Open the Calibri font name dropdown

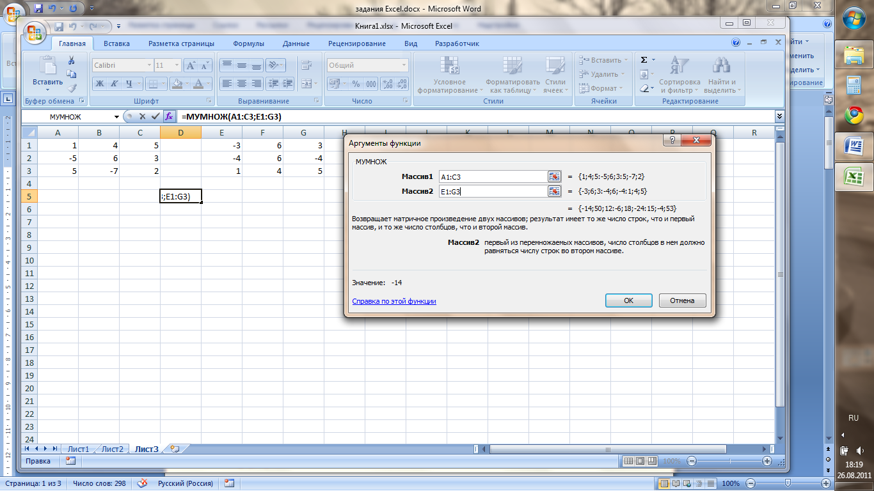coord(149,65)
